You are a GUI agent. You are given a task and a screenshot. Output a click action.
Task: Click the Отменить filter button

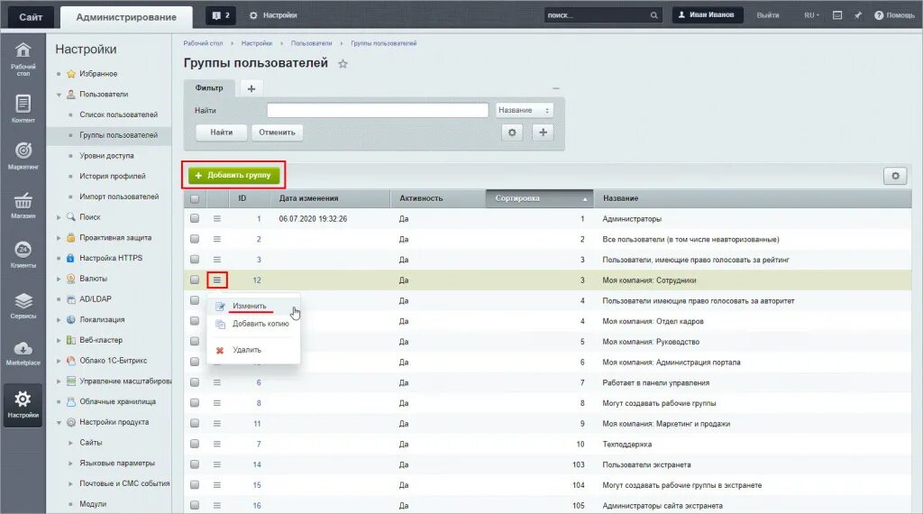278,133
